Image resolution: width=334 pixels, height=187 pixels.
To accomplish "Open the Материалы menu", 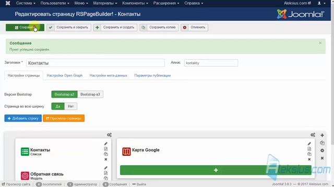I will 105,3.
